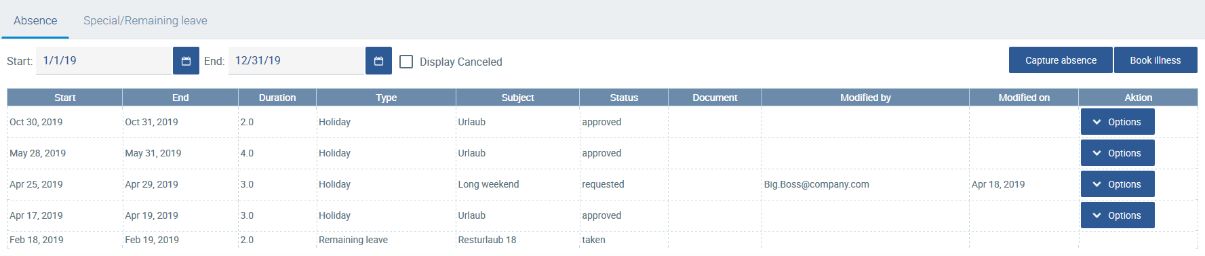Open the End date calendar picker
The width and height of the screenshot is (1205, 256).
click(x=378, y=61)
